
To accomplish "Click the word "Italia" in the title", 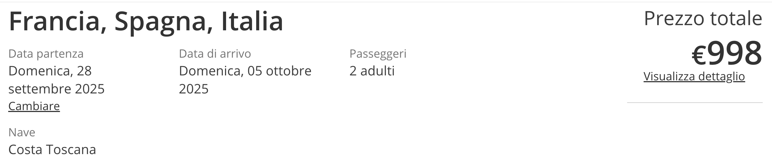I will (252, 22).
